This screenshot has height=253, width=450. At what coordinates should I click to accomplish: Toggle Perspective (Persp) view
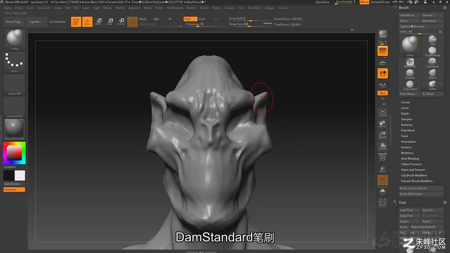coord(382,51)
